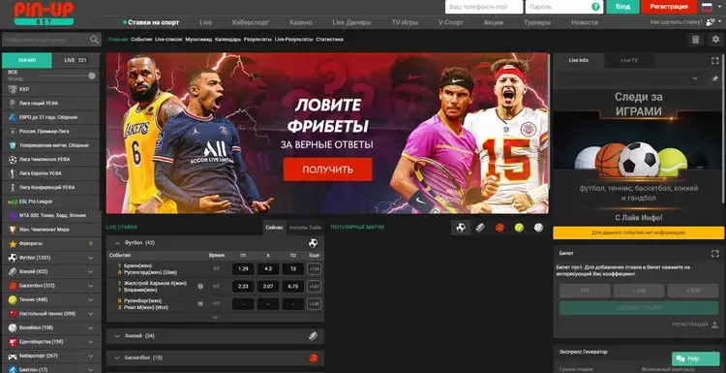The image size is (726, 373).
Task: Open the Казино top menu item
Action: pos(301,22)
